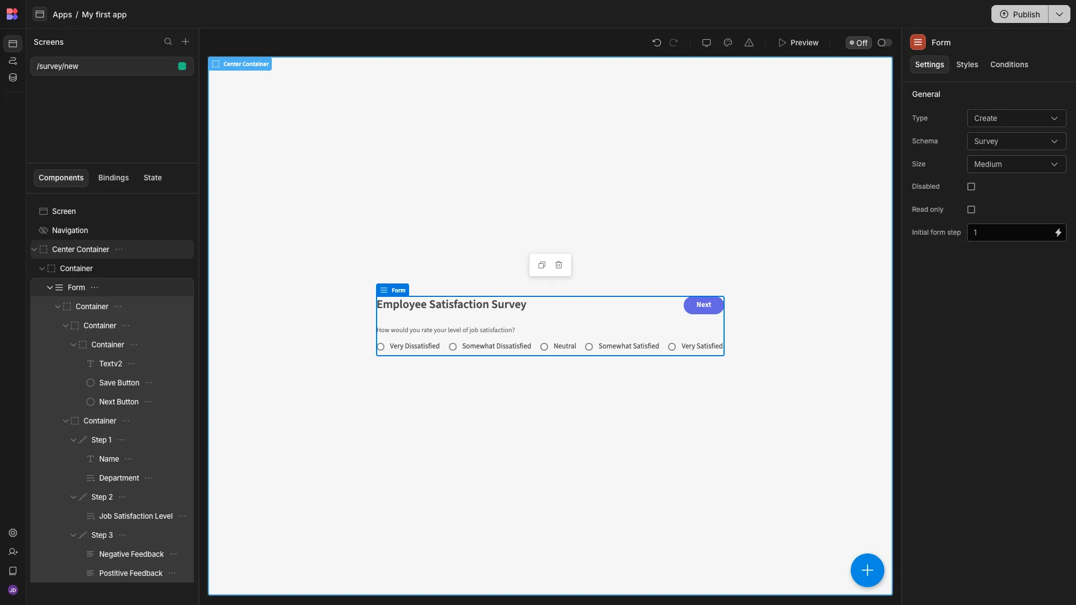Select the desktop device preview icon

(x=707, y=43)
